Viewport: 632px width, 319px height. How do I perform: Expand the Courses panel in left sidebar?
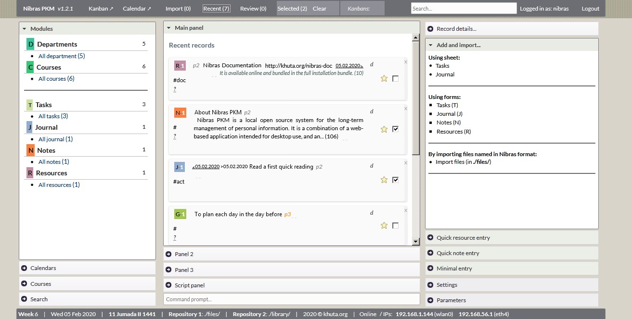(x=87, y=284)
